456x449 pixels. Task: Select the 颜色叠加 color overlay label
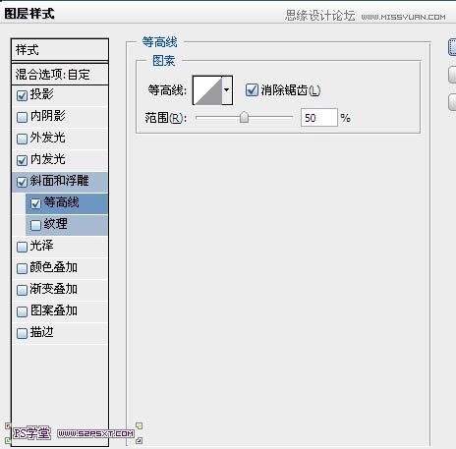tap(54, 267)
